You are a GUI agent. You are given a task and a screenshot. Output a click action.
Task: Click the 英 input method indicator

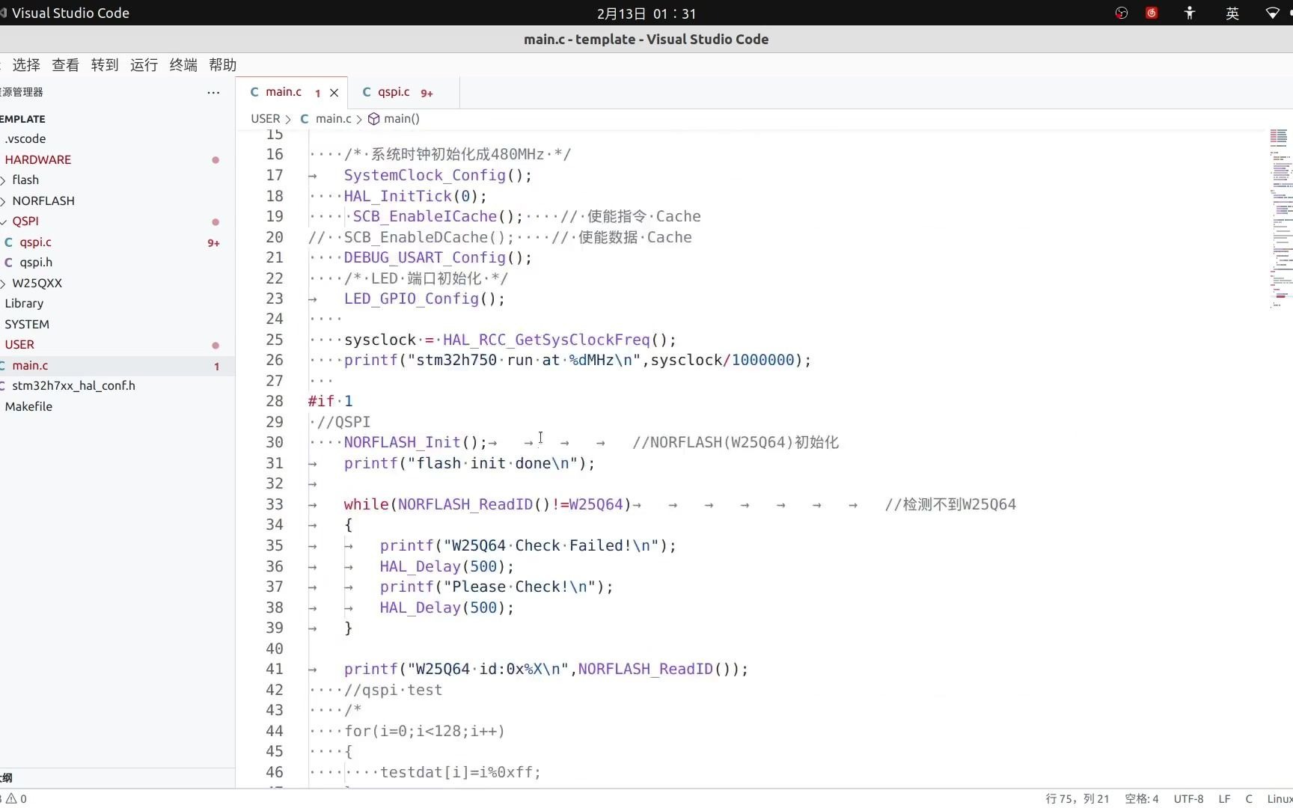coord(1232,13)
